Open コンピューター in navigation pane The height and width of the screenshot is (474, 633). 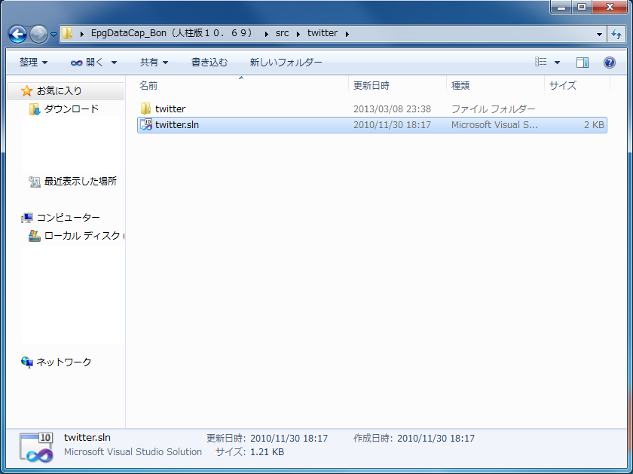point(69,218)
